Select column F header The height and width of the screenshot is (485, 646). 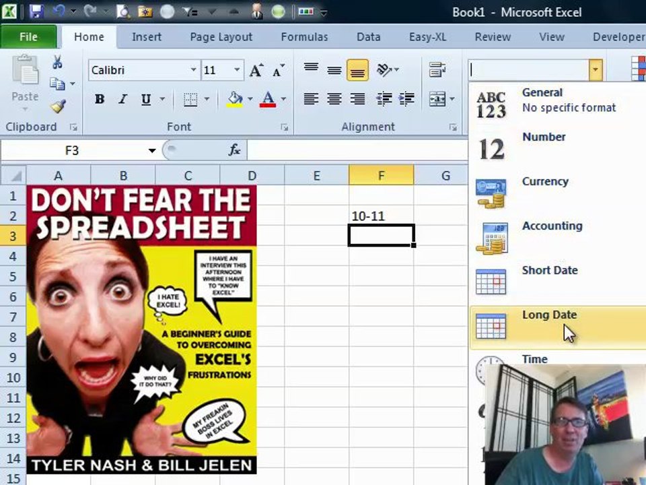382,175
